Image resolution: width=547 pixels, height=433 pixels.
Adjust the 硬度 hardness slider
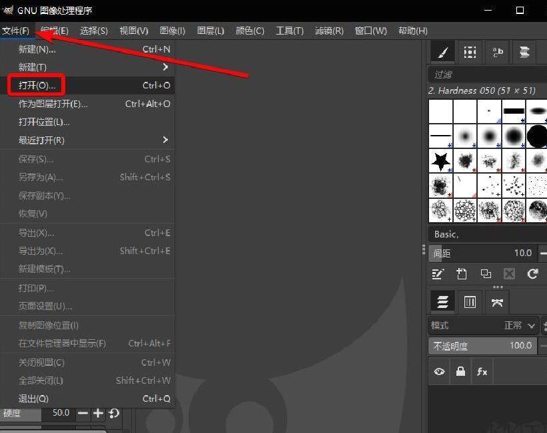38,413
